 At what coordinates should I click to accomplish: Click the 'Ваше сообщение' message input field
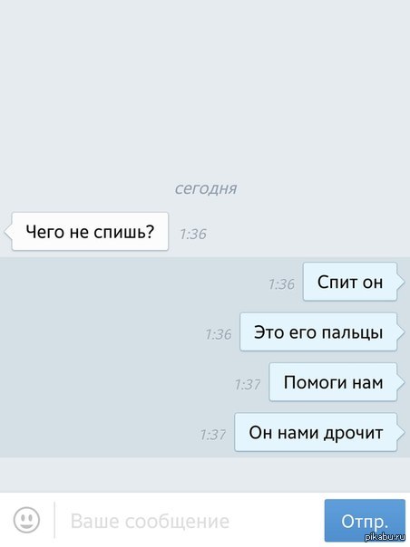click(x=190, y=521)
